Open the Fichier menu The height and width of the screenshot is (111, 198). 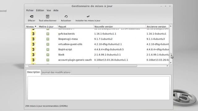(x=30, y=10)
